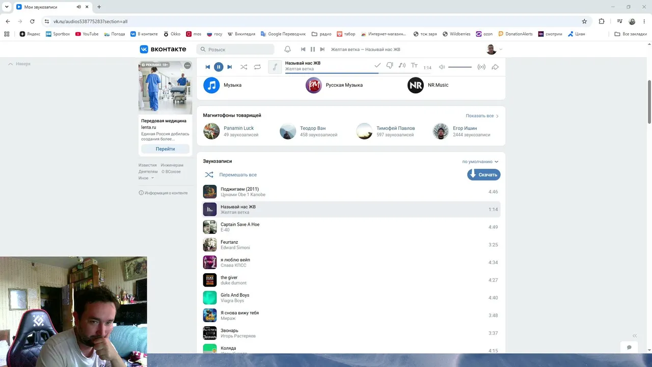Viewport: 652px width, 367px height.
Task: Collapse sidebar with double-chevron icon
Action: [635, 335]
